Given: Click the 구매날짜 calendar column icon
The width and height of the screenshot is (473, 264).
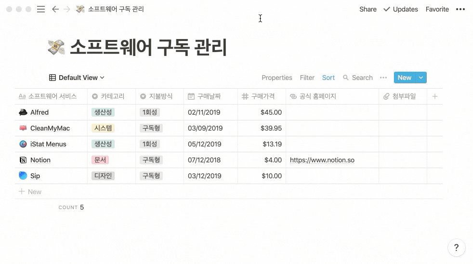Looking at the screenshot, I should point(191,96).
